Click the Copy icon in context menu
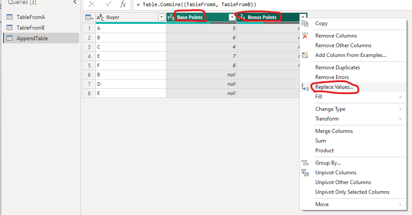 pos(305,23)
